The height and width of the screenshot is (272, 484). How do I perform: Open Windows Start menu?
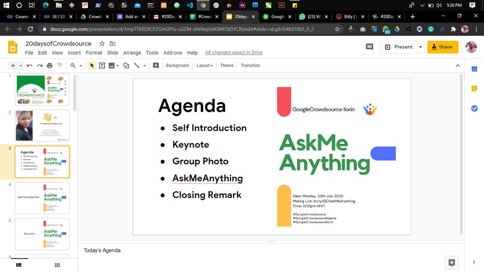click(6, 5)
